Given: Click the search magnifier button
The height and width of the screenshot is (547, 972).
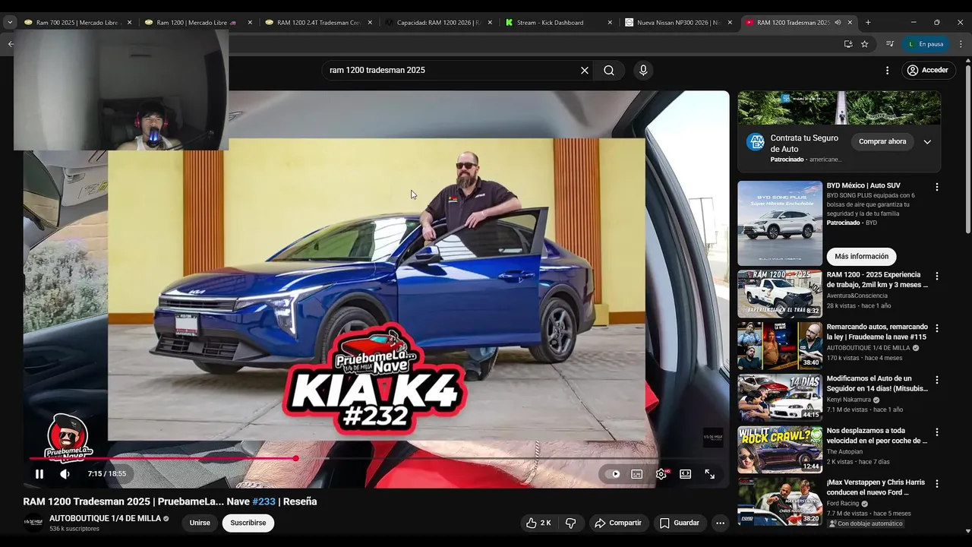Looking at the screenshot, I should pyautogui.click(x=609, y=71).
